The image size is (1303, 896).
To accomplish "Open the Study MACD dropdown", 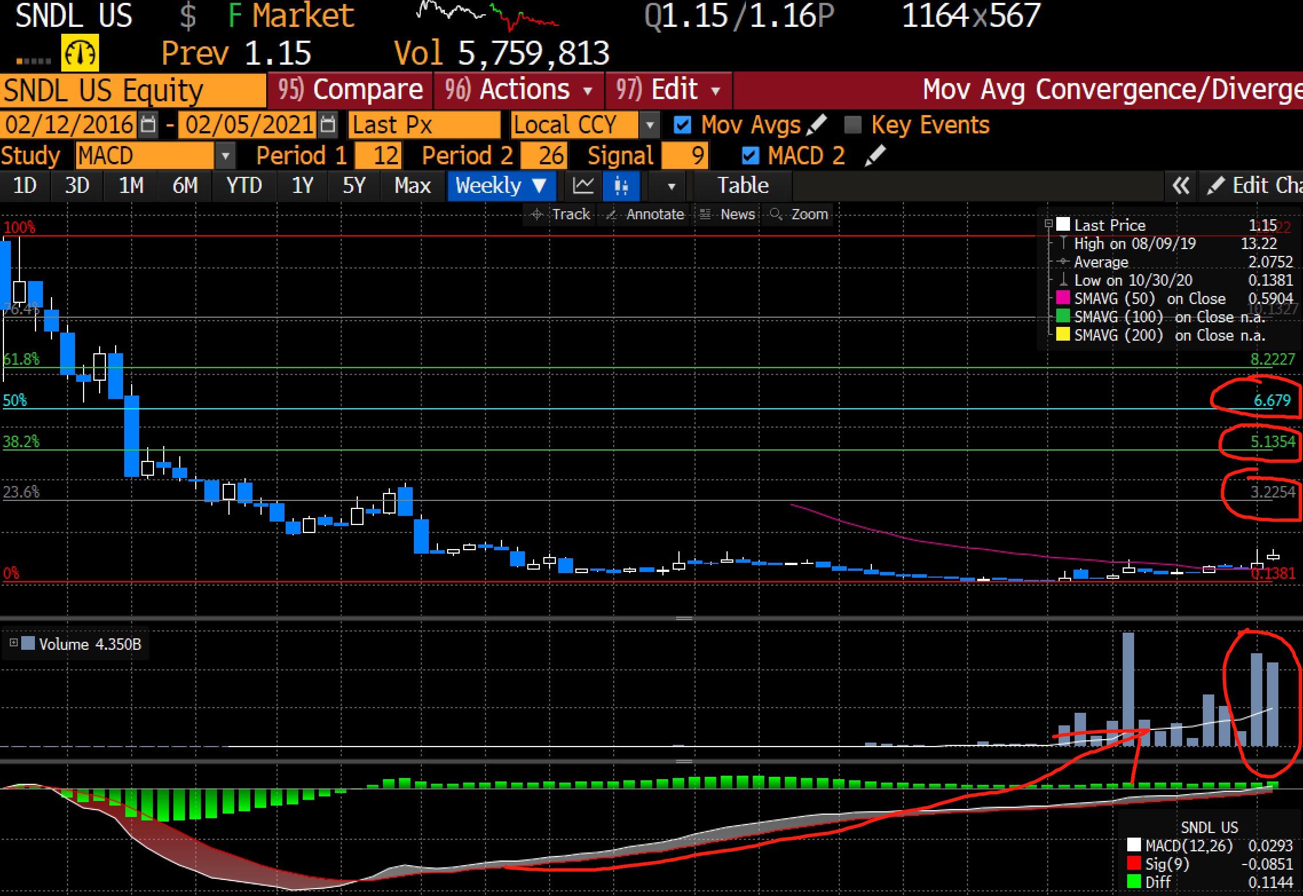I will coord(224,155).
